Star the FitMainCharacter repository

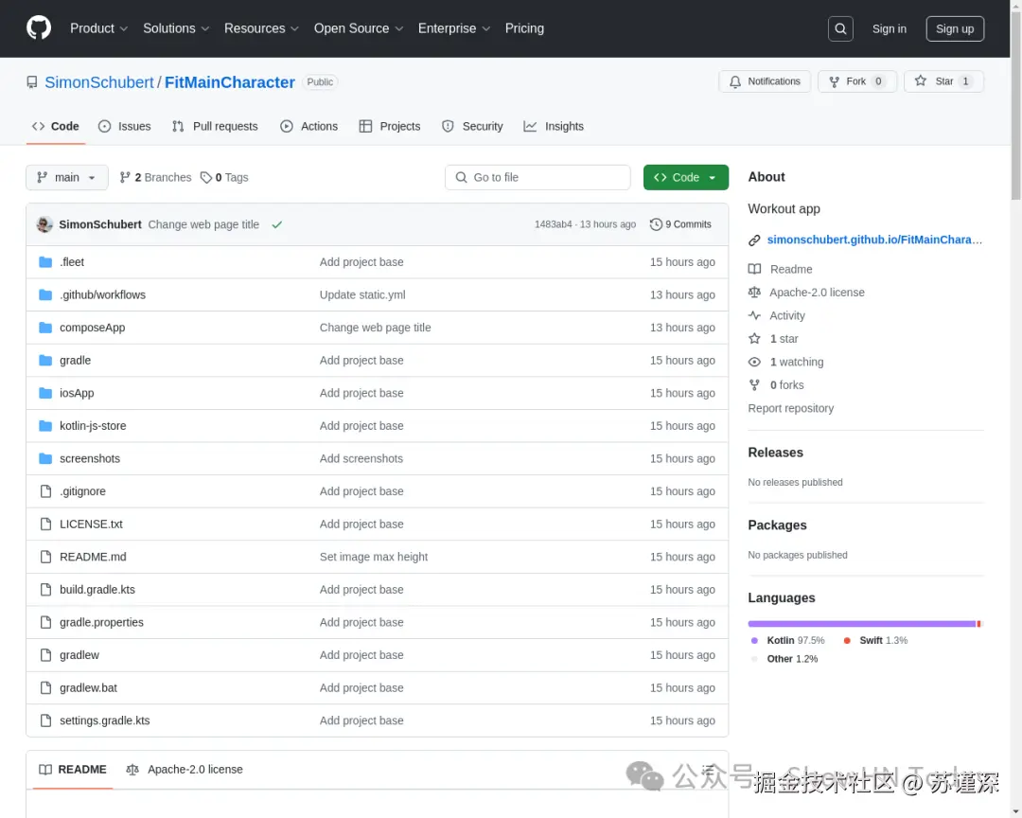(943, 81)
